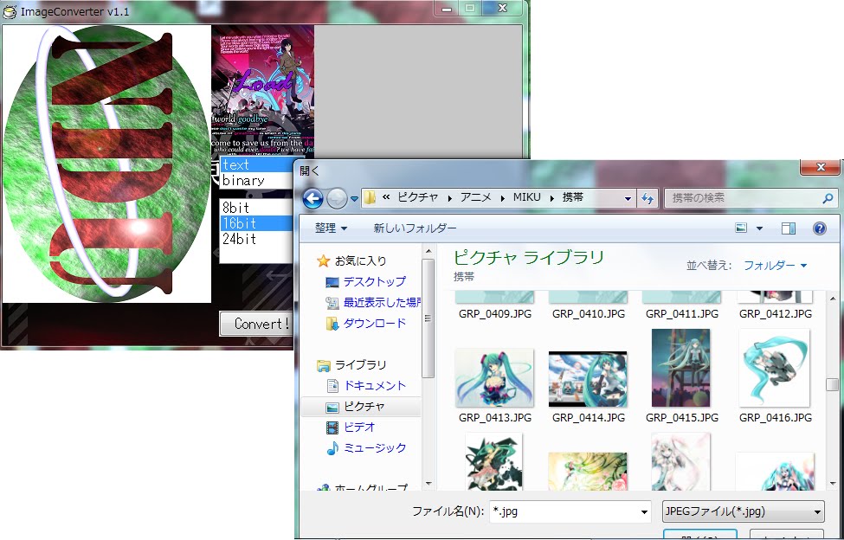
Task: Click the Back arrow in Open dialog
Action: [312, 198]
